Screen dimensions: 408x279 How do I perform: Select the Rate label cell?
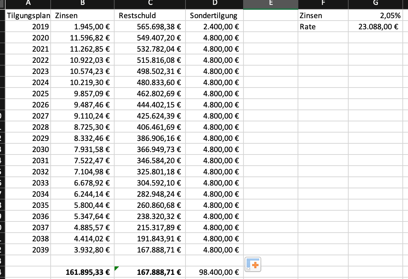[323, 27]
